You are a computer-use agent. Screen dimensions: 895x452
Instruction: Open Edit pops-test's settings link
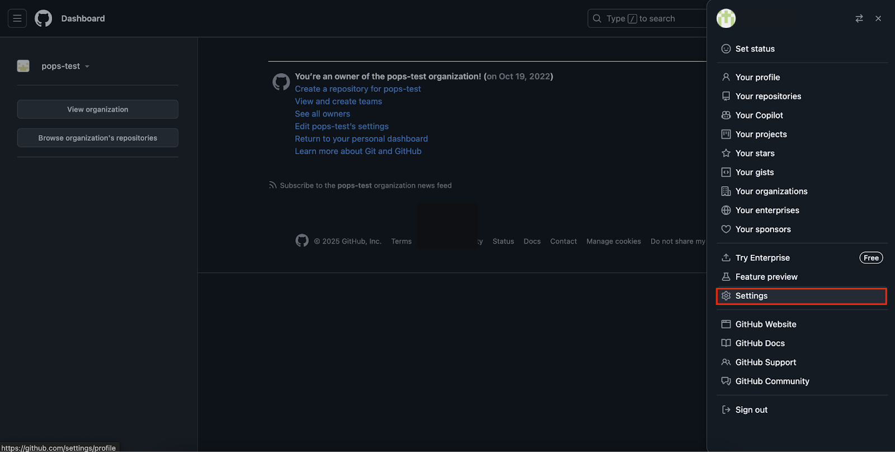tap(342, 126)
